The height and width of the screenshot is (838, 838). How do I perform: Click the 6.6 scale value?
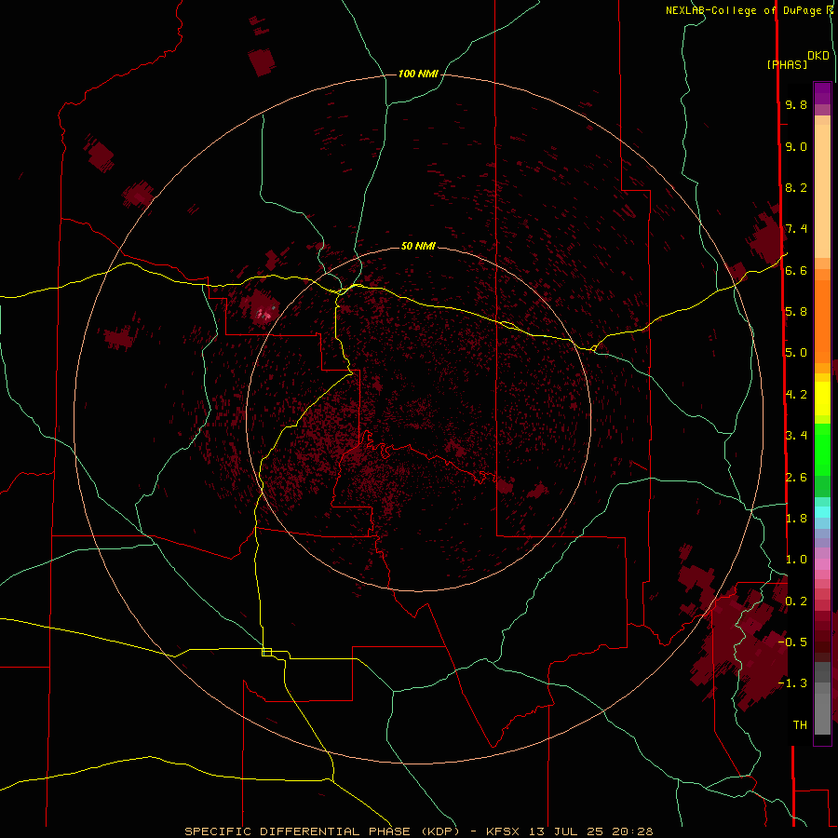click(x=796, y=270)
